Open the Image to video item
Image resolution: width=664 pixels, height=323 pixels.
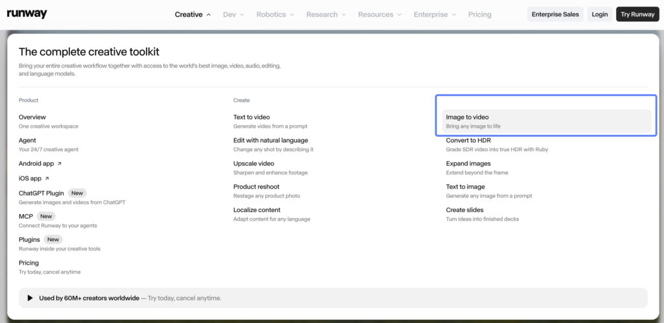(x=546, y=121)
